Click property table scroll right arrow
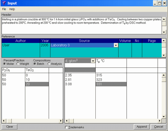Screen dimensions: 168x131 point(160,121)
